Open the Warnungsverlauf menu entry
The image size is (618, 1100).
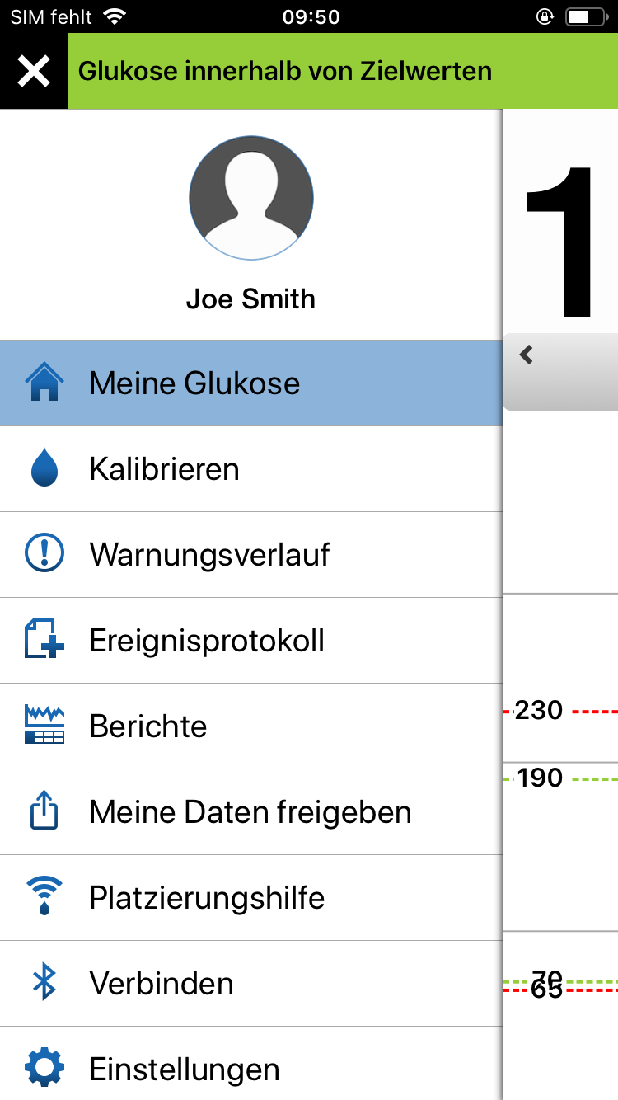point(209,555)
